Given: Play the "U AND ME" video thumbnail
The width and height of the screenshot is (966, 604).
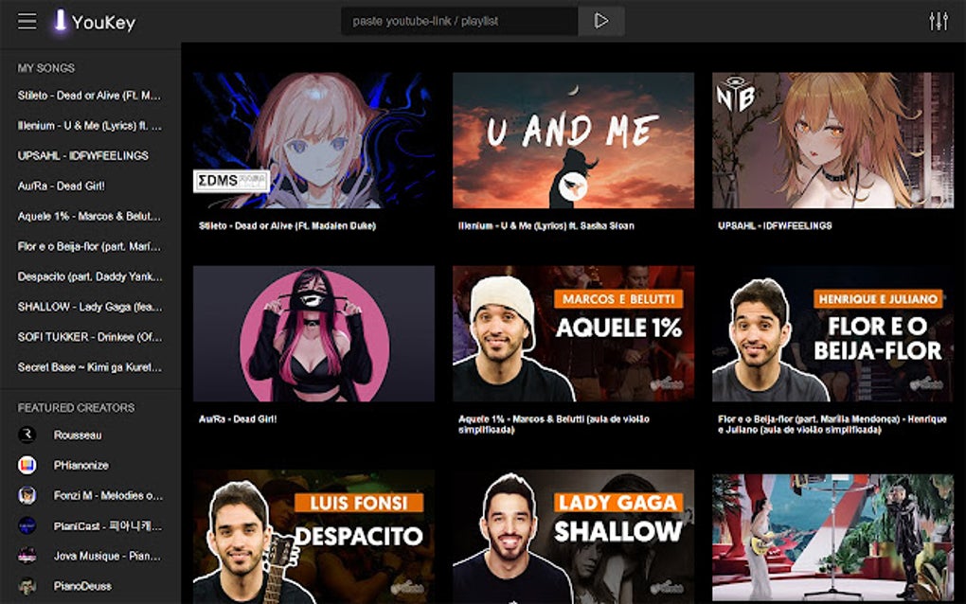Looking at the screenshot, I should 574,139.
